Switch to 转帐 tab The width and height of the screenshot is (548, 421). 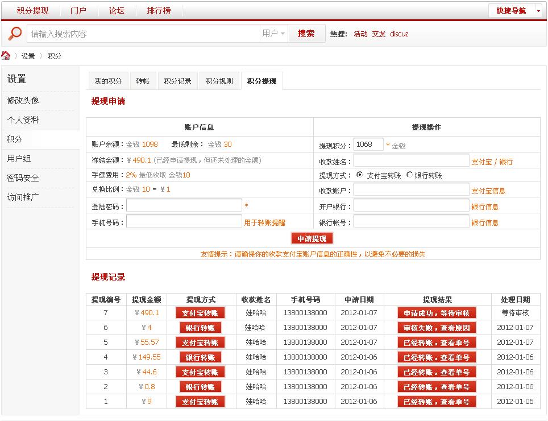click(143, 81)
